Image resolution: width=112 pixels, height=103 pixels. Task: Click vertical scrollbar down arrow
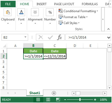(x=109, y=88)
